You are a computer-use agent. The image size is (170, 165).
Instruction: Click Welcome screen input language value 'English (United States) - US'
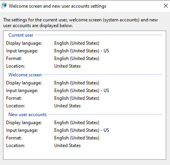point(82,91)
